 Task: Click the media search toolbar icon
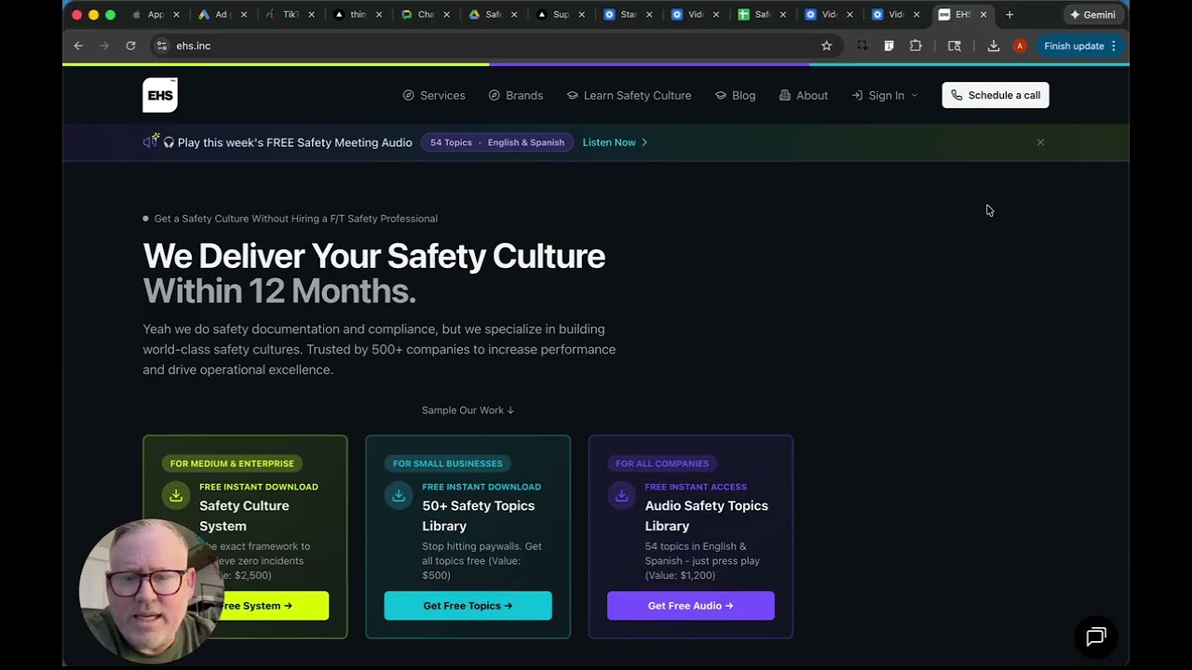point(955,46)
